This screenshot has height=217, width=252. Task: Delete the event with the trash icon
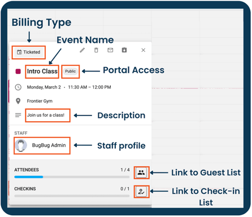point(96,50)
